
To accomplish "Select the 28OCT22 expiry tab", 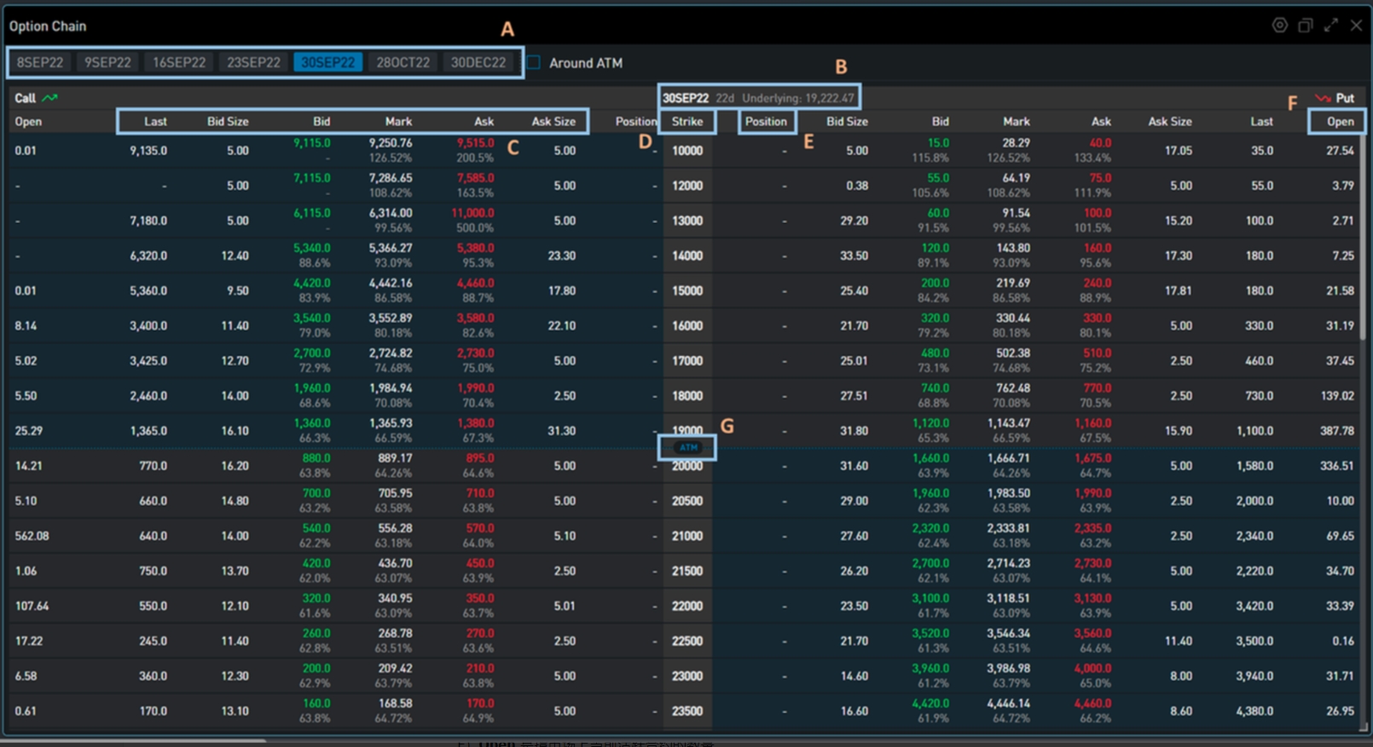I will (403, 62).
